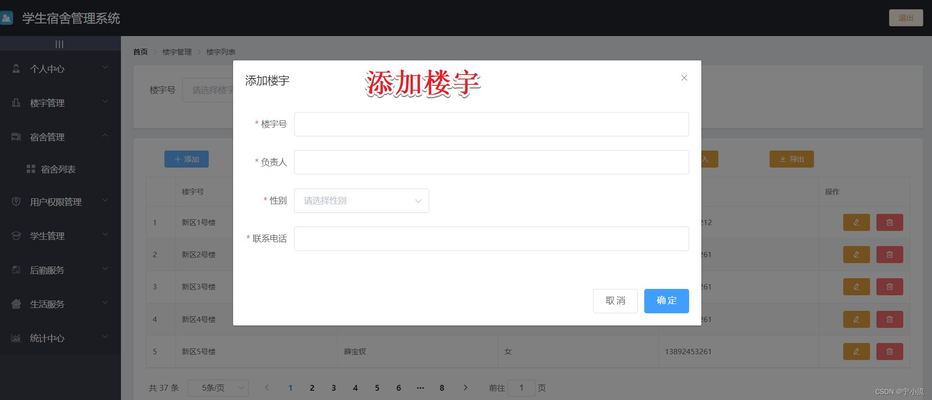Delete row 新区2号楼 with trash button
This screenshot has height=400, width=932.
point(890,254)
